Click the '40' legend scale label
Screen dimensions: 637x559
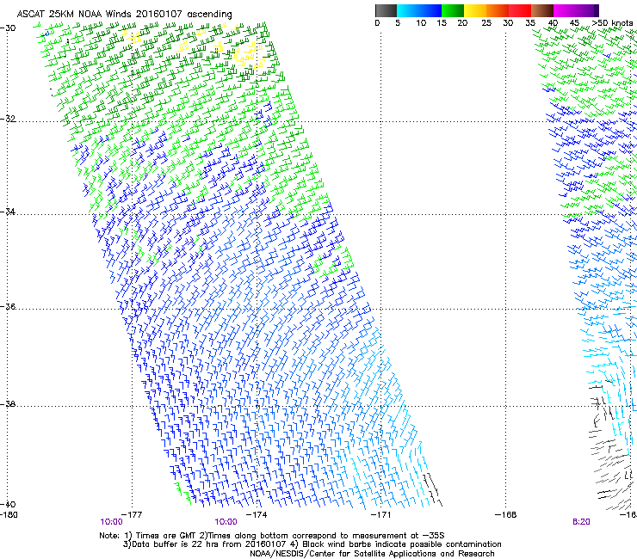(553, 23)
